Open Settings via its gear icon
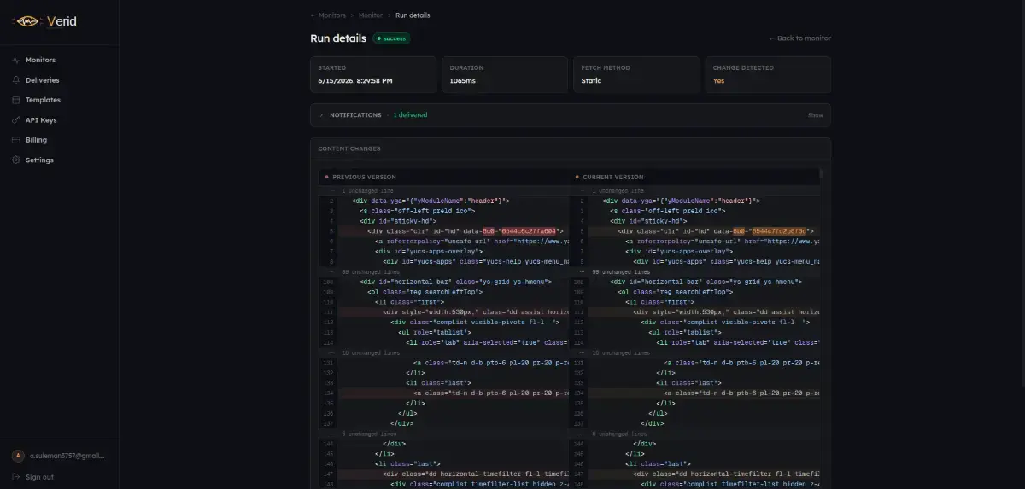 click(x=16, y=160)
